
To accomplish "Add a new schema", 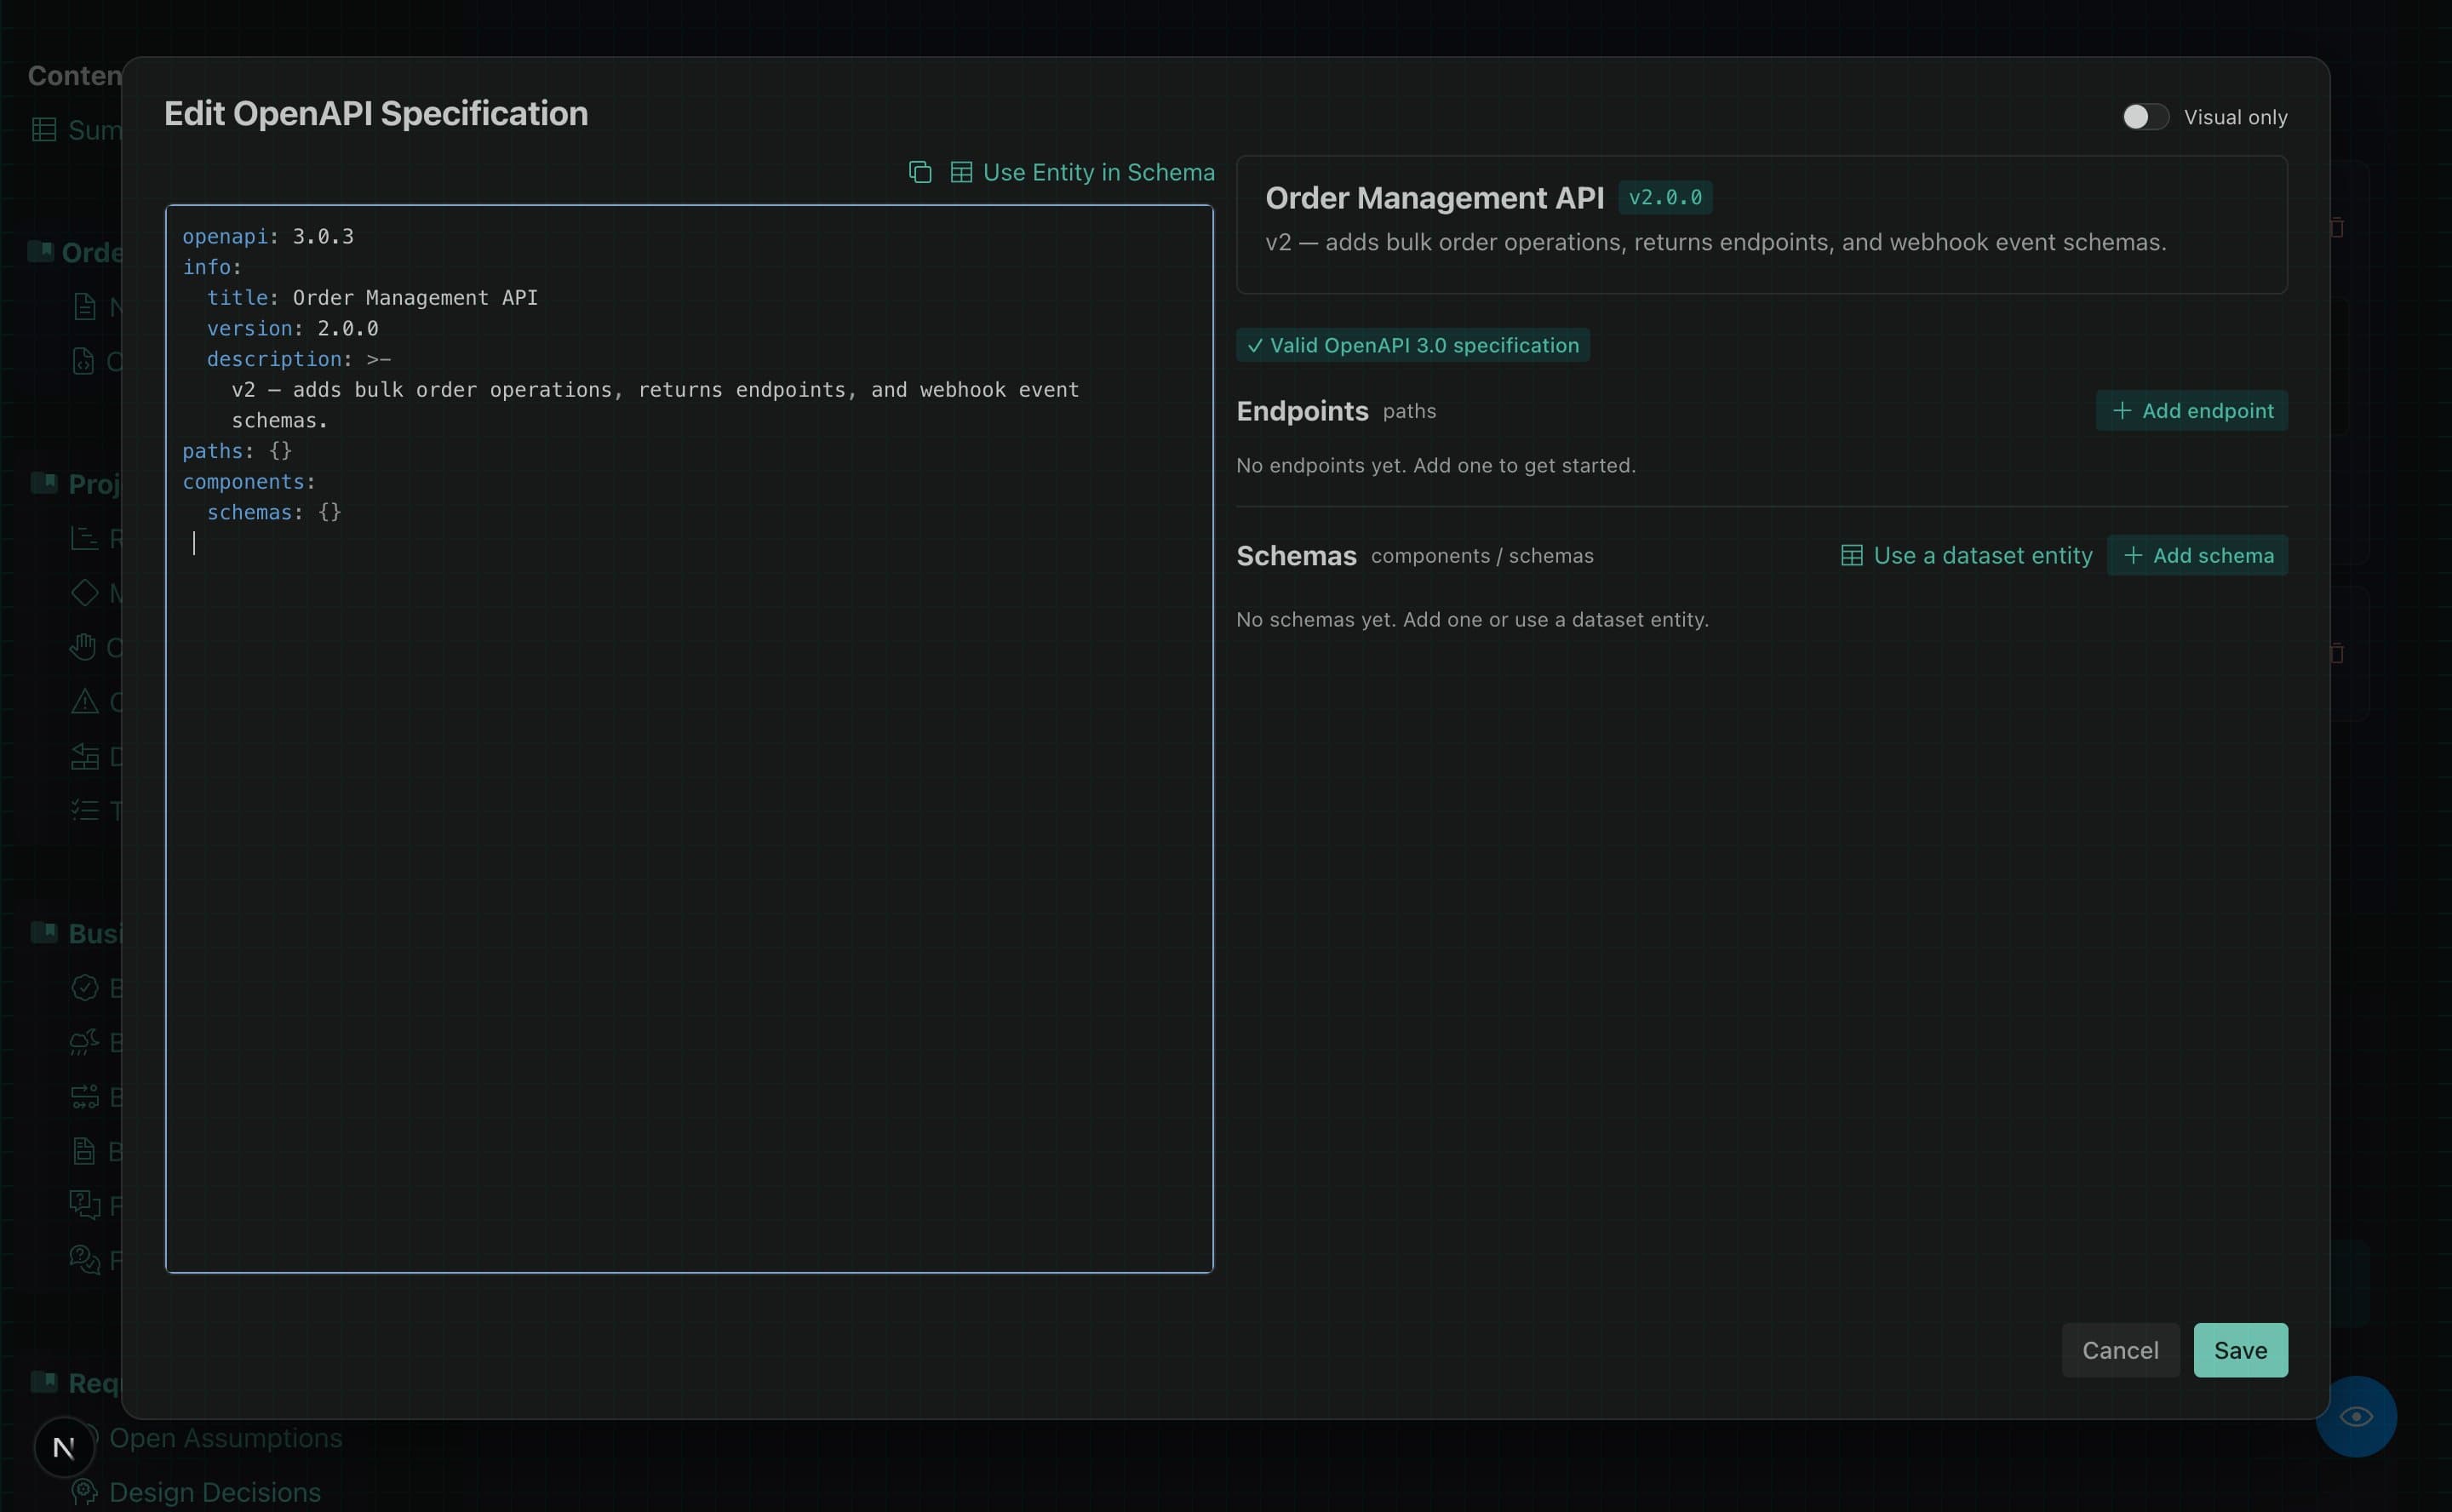I will (x=2197, y=555).
